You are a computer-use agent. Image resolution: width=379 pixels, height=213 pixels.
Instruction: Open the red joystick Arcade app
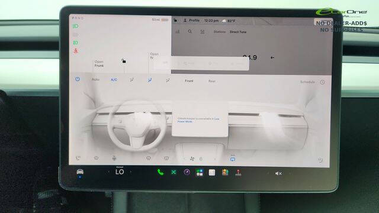pos(238,173)
